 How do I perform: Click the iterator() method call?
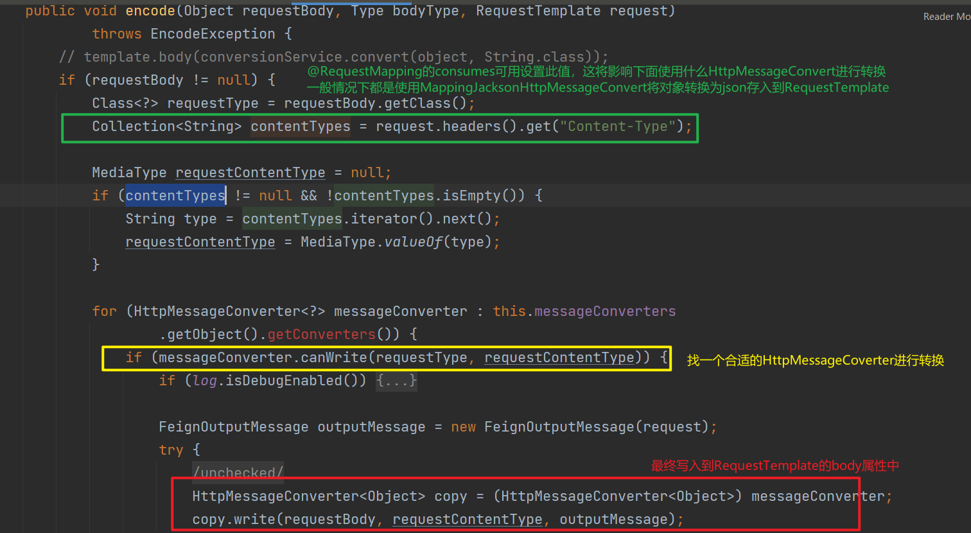point(392,219)
